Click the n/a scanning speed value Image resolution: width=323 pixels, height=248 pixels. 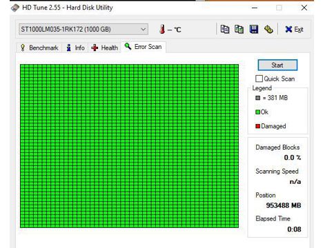click(295, 182)
